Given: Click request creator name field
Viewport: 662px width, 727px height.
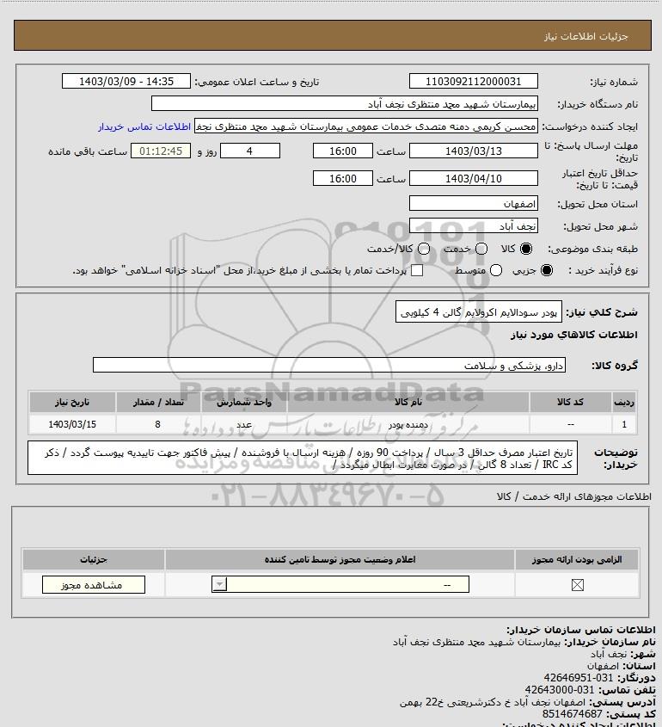Looking at the screenshot, I should point(366,126).
